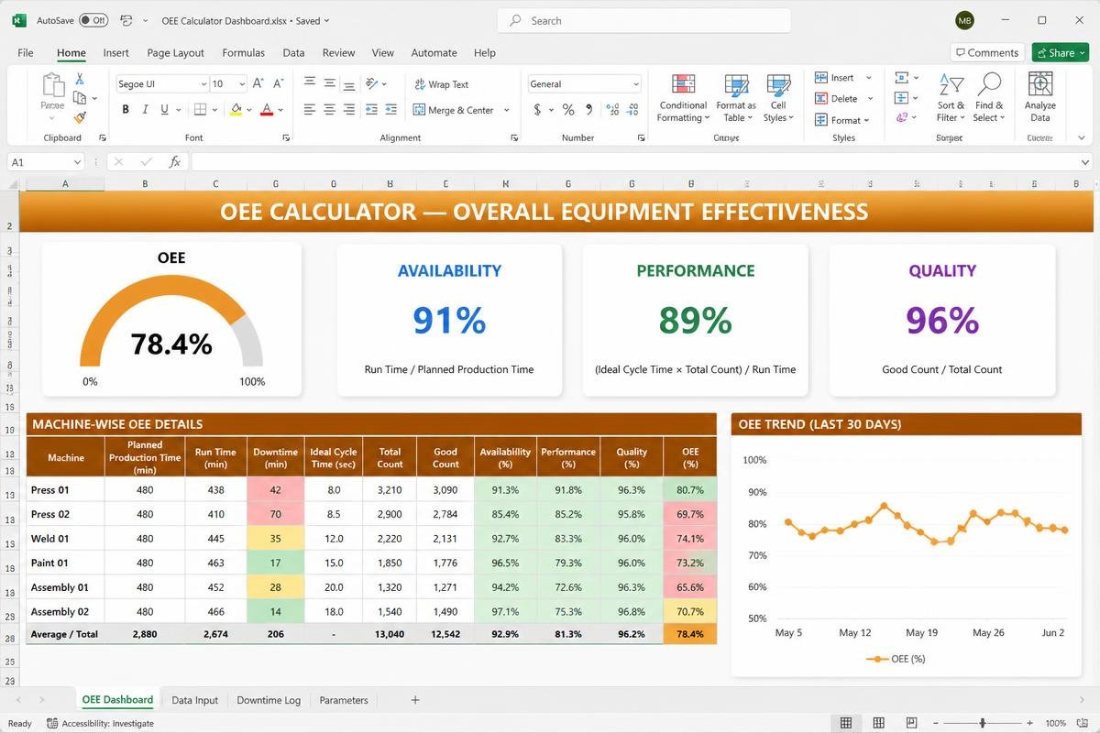Open the Page Layout ribbon tab
Image resolution: width=1100 pixels, height=733 pixels.
[x=175, y=53]
